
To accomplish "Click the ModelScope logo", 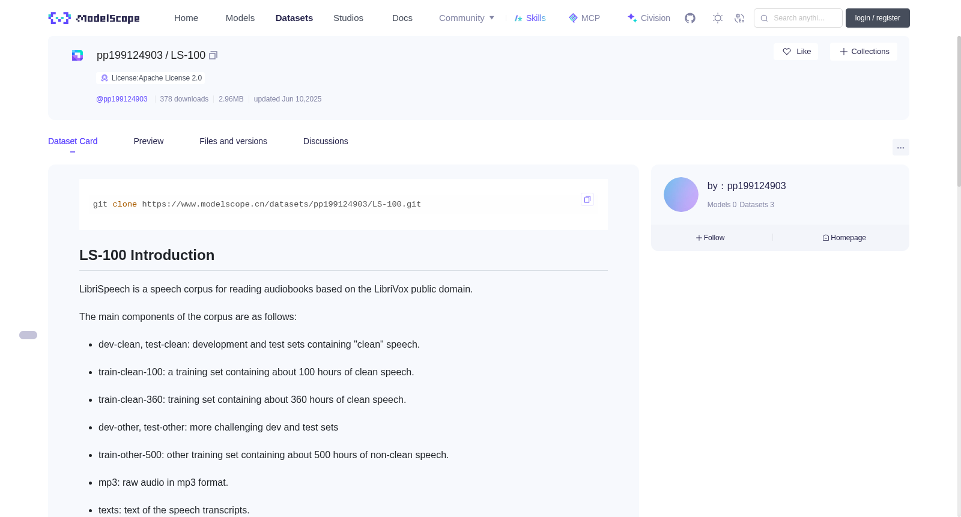I will [94, 18].
